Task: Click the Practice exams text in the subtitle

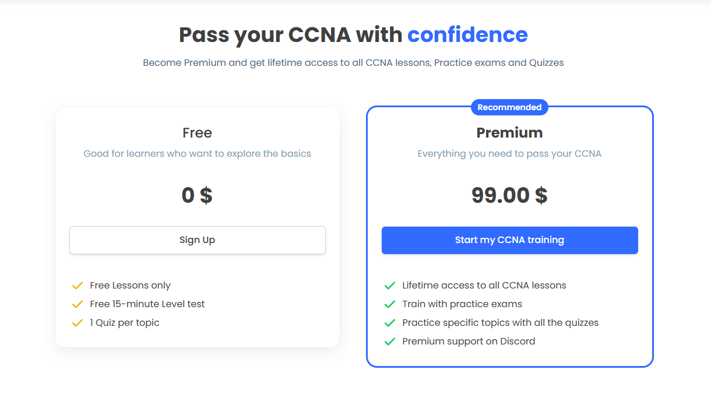Action: [469, 62]
